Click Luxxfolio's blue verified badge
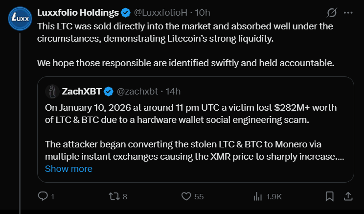Image resolution: width=364 pixels, height=214 pixels. pos(125,11)
